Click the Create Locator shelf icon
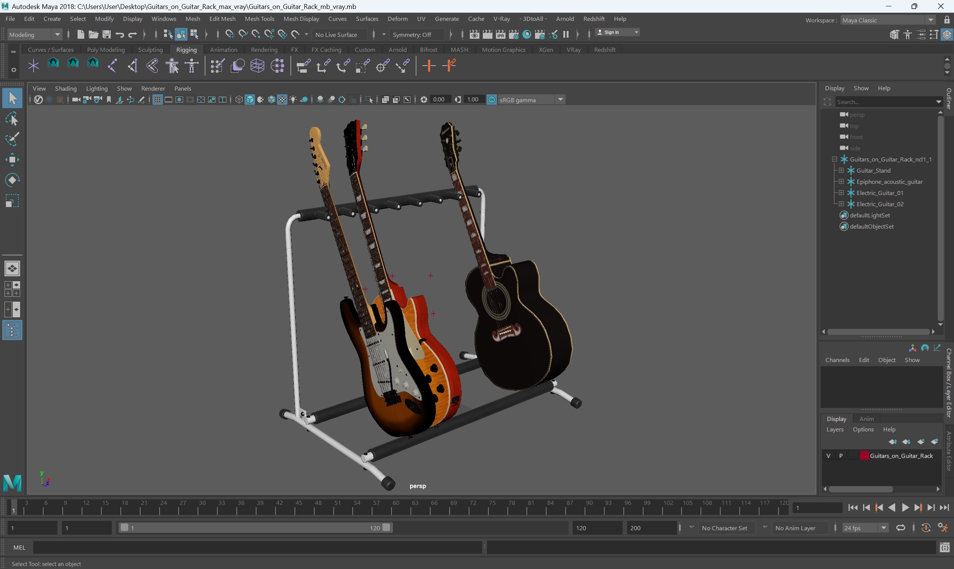The image size is (954, 569). pos(33,66)
